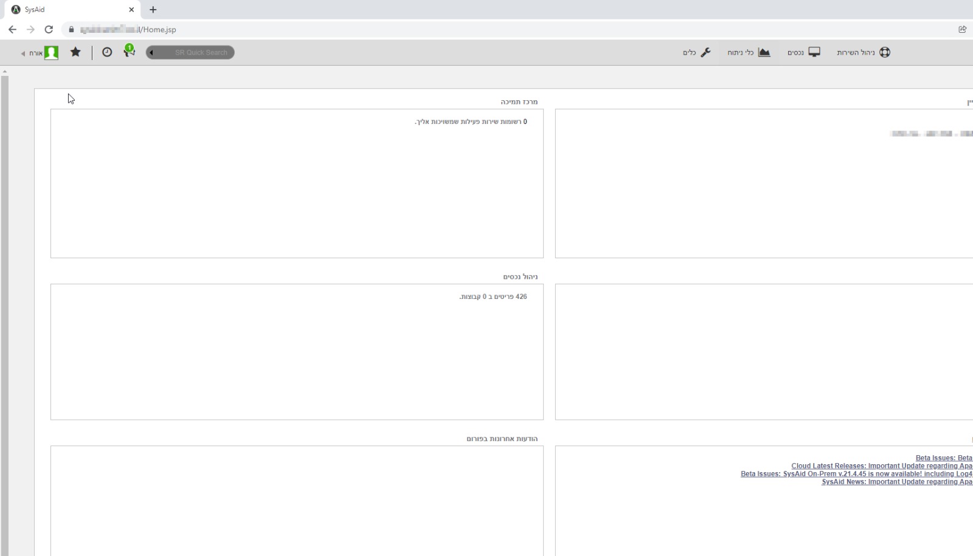Open a new browser tab
The height and width of the screenshot is (556, 973).
(x=153, y=10)
